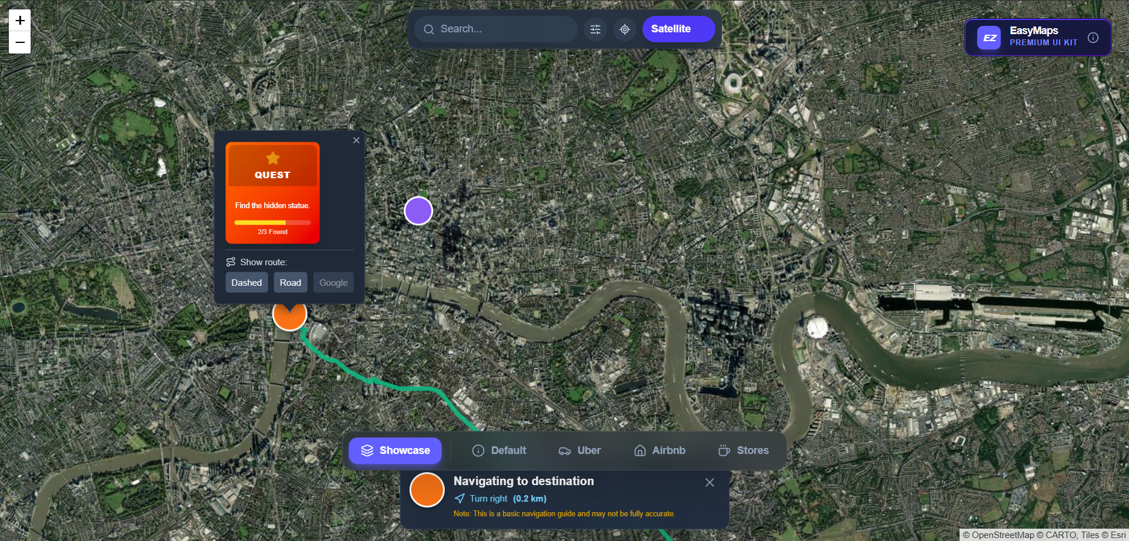1129x541 pixels.
Task: Toggle the Satellite map layer button
Action: [x=678, y=29]
